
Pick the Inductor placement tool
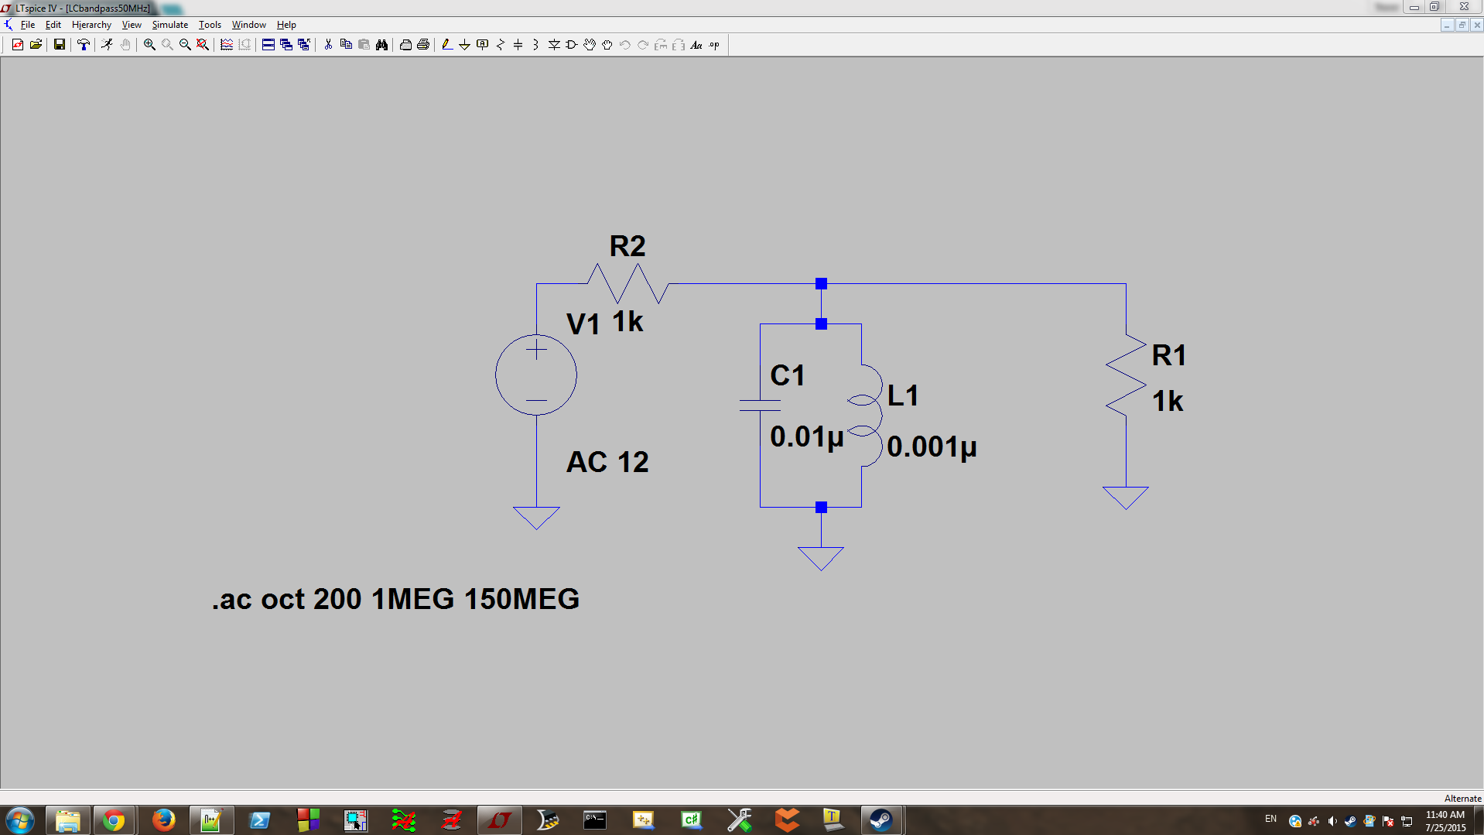coord(534,44)
